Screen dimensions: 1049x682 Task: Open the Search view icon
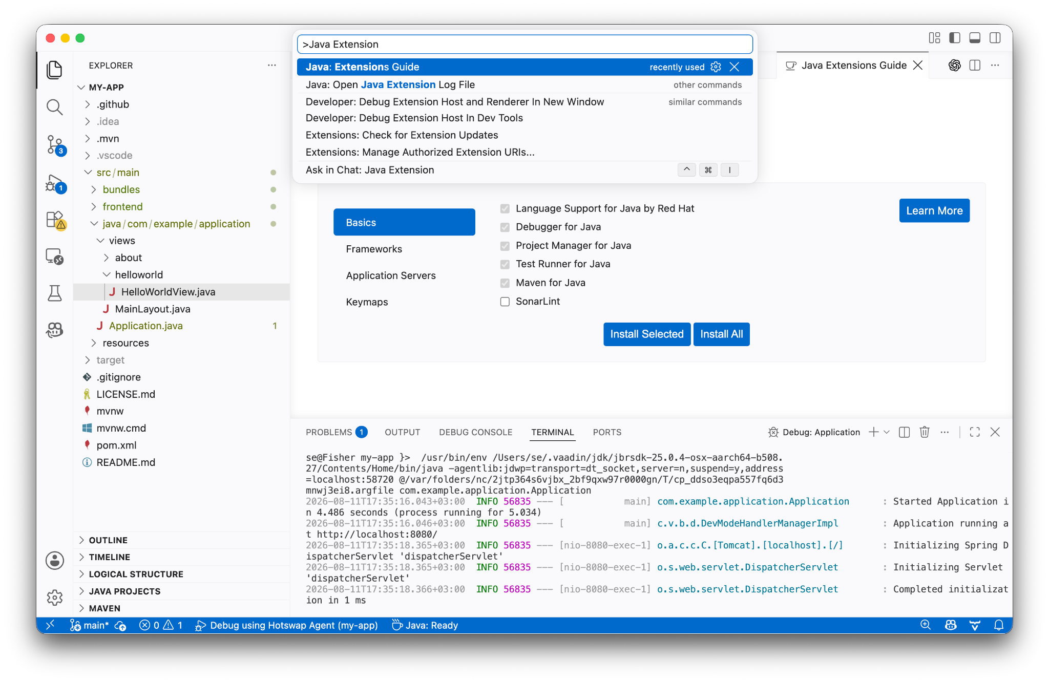click(x=54, y=107)
